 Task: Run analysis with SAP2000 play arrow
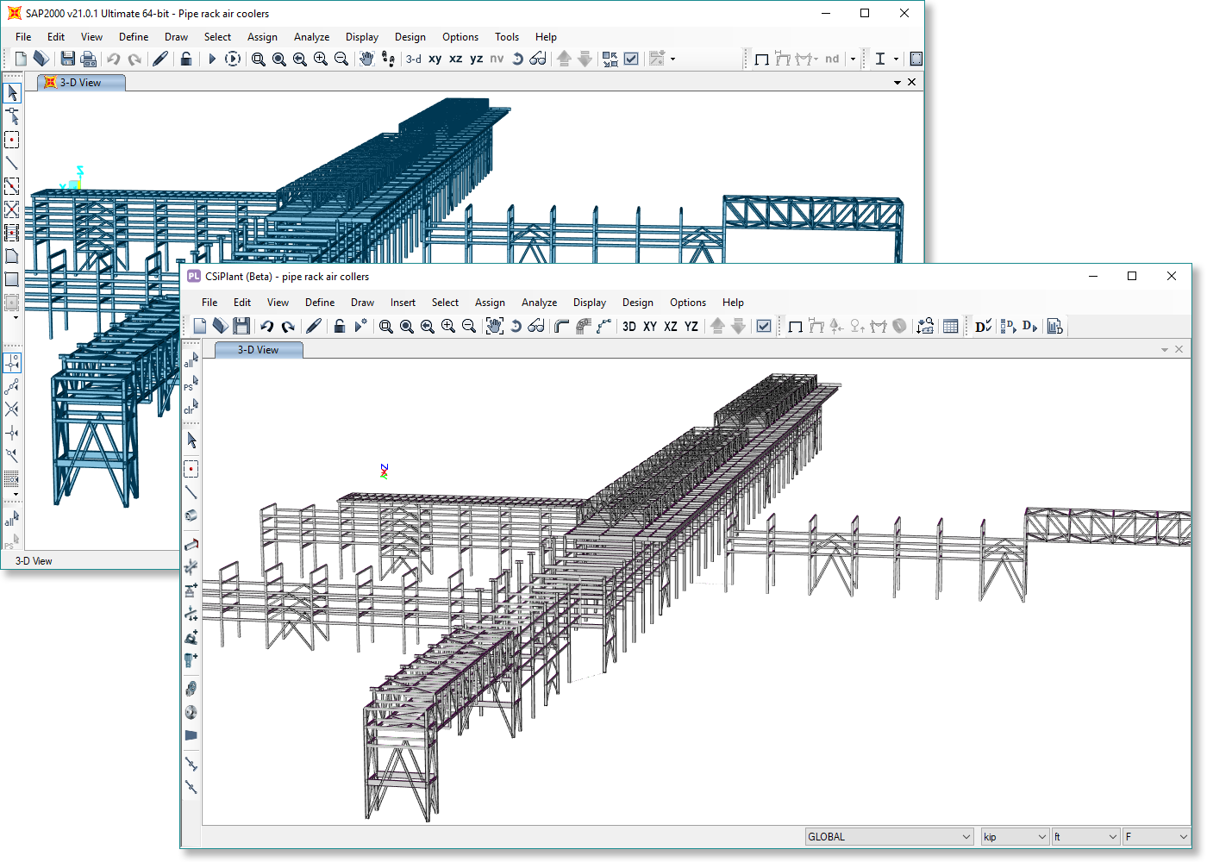[x=212, y=59]
